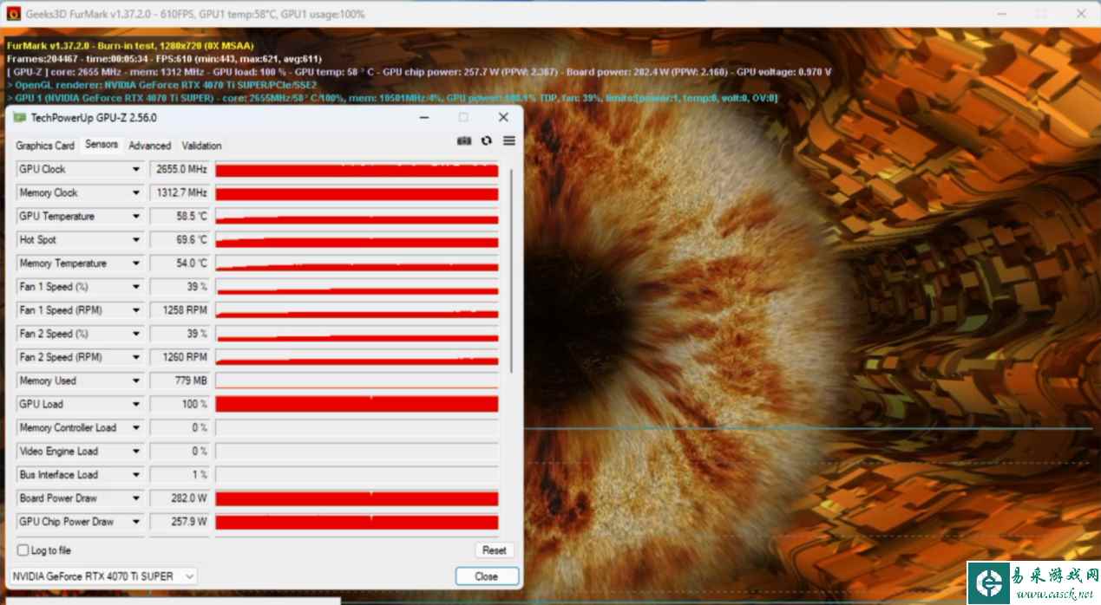Click the GPU-Z title bar app icon
The image size is (1101, 605).
click(x=19, y=118)
